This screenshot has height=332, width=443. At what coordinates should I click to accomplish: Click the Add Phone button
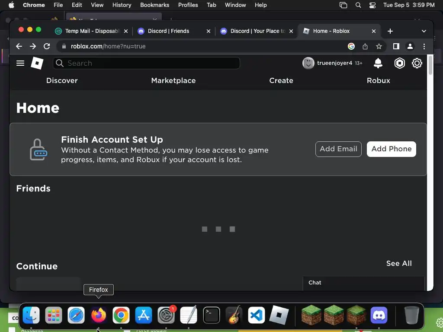click(x=391, y=149)
